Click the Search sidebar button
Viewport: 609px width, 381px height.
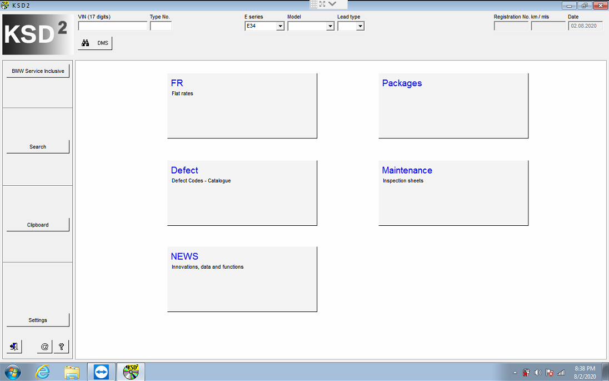pos(38,147)
